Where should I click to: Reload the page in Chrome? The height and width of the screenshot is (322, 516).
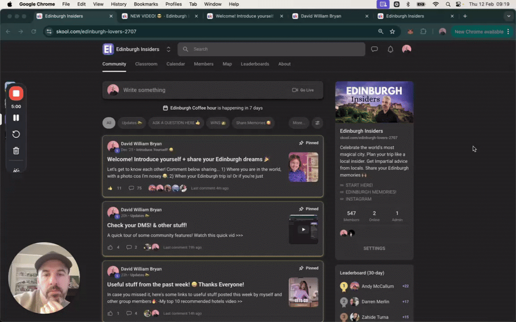pyautogui.click(x=34, y=32)
